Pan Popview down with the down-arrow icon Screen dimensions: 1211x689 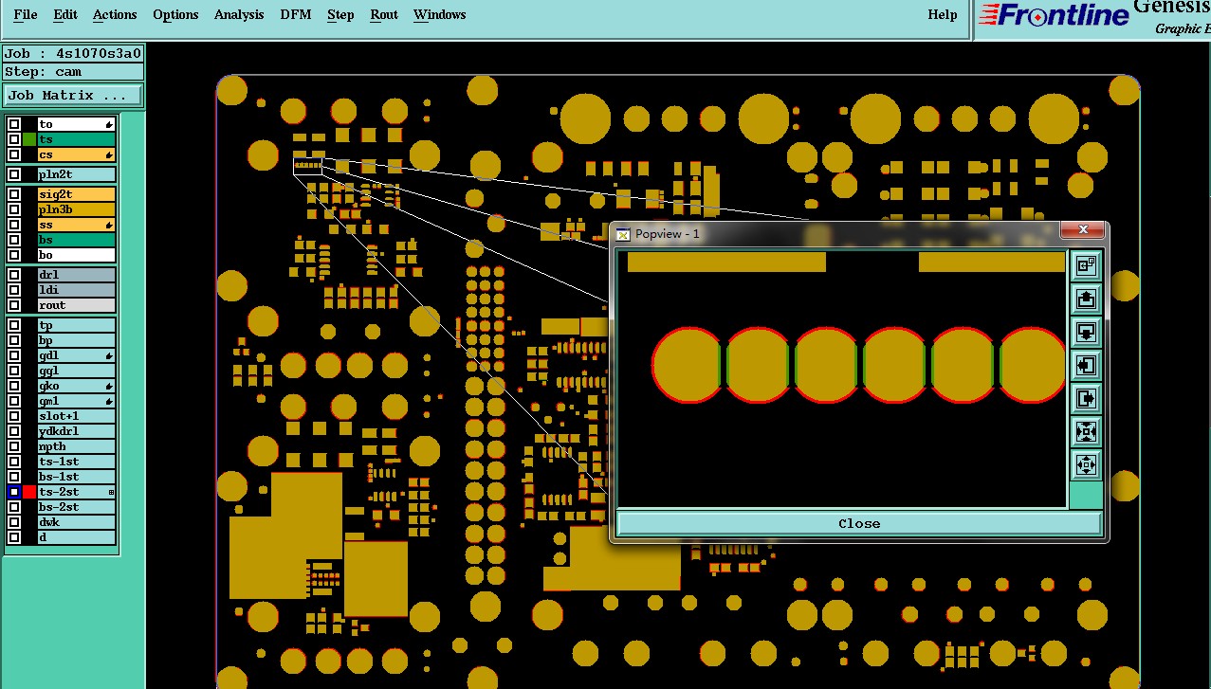pyautogui.click(x=1086, y=333)
